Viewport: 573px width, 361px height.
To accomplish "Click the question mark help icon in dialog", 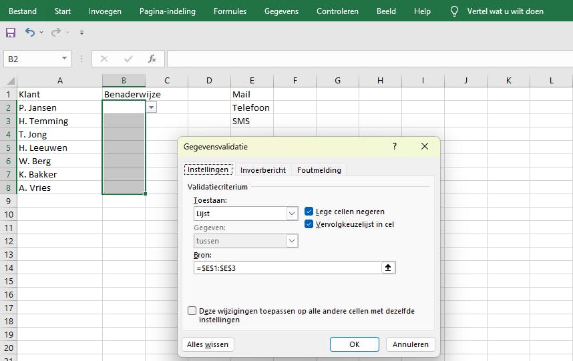I will click(394, 146).
